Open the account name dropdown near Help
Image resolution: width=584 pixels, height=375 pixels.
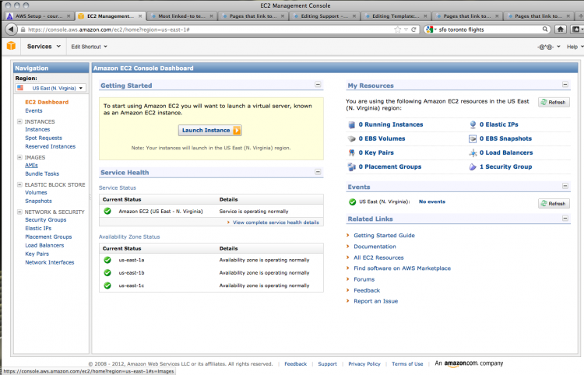click(549, 47)
